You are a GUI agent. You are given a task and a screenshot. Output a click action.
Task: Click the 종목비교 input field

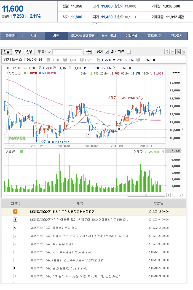[67, 52]
